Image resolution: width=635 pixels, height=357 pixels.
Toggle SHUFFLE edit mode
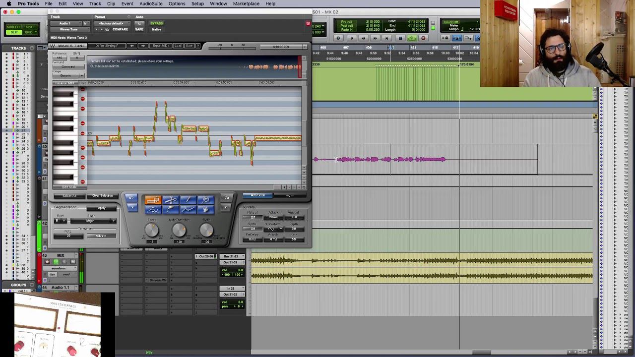coord(14,27)
